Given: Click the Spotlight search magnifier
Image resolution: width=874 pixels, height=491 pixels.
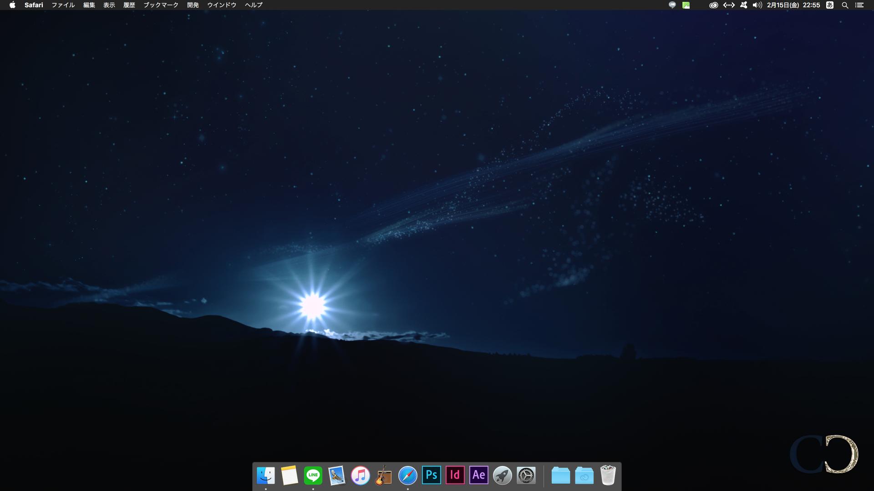Looking at the screenshot, I should pos(845,5).
